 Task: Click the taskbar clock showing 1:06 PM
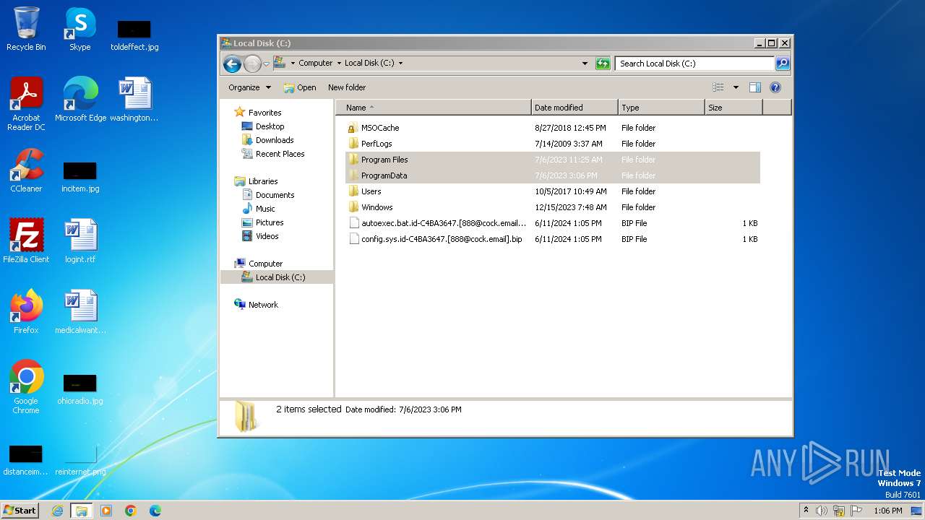click(887, 511)
